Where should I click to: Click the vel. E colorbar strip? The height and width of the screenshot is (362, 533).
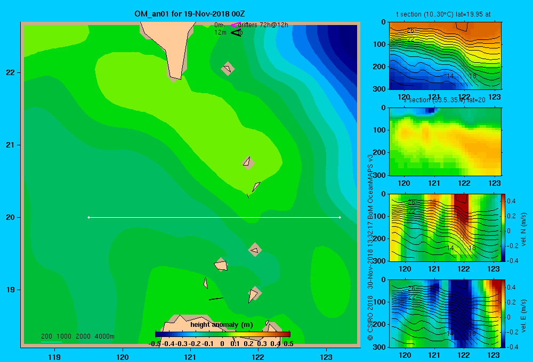point(503,314)
